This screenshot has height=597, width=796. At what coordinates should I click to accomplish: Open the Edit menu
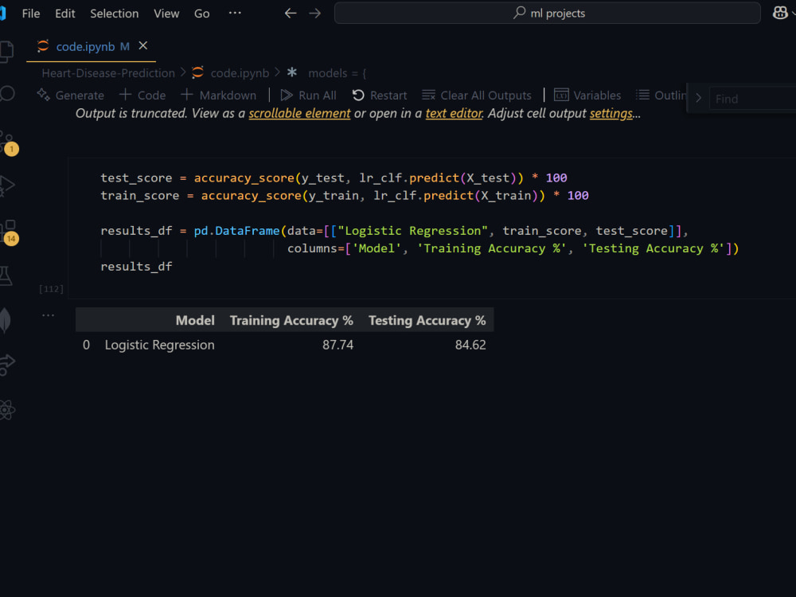coord(65,14)
